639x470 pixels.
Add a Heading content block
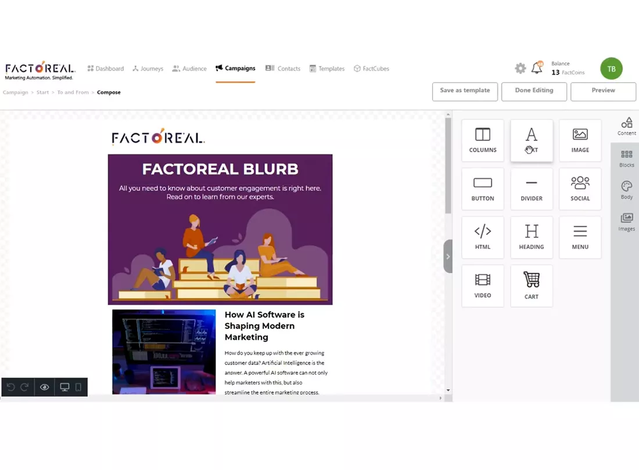[532, 237]
